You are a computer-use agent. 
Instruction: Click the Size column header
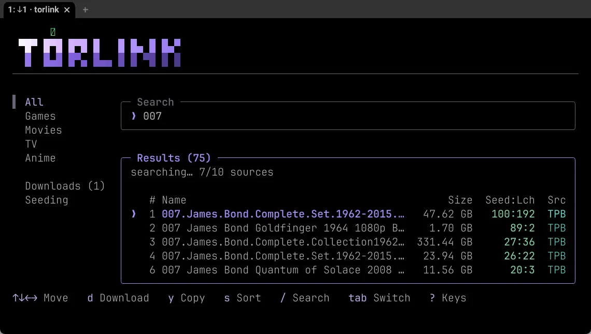click(460, 200)
